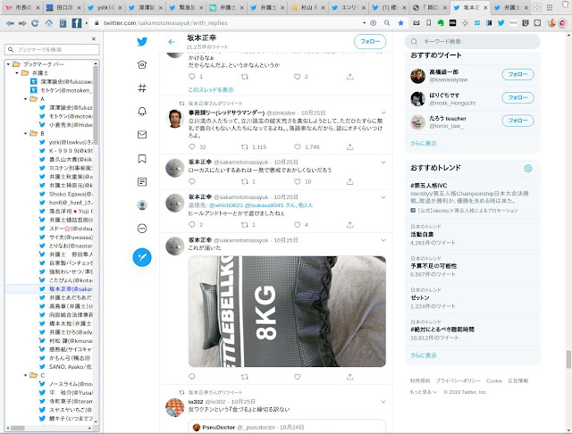Click ブックマークを検索 field in bookmarks panel
Image resolution: width=572 pixels, height=434 pixels.
click(52, 49)
